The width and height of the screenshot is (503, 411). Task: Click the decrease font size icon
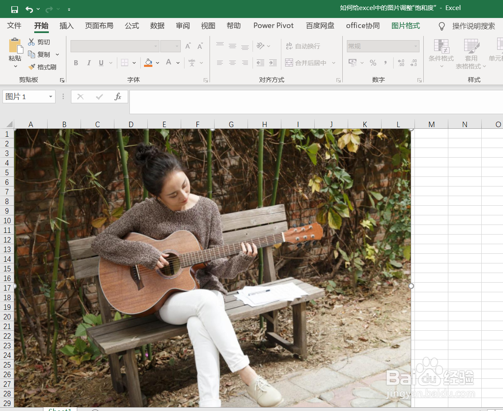[200, 46]
